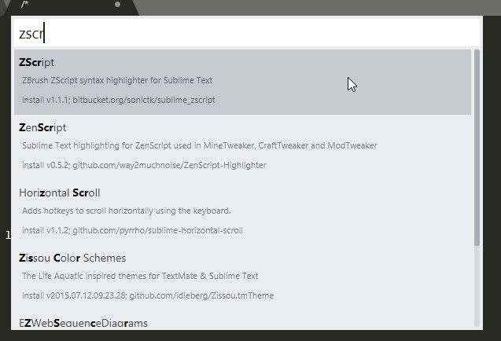This screenshot has height=341, width=501.
Task: Select the ZScript package entry
Action: [x=242, y=82]
